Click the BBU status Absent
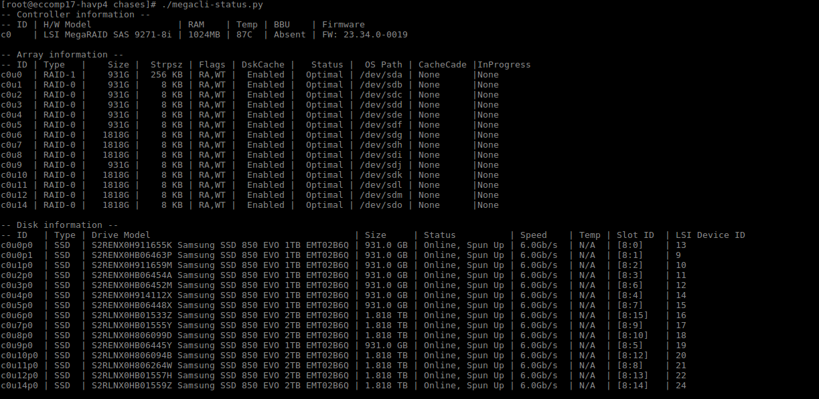 [x=289, y=35]
